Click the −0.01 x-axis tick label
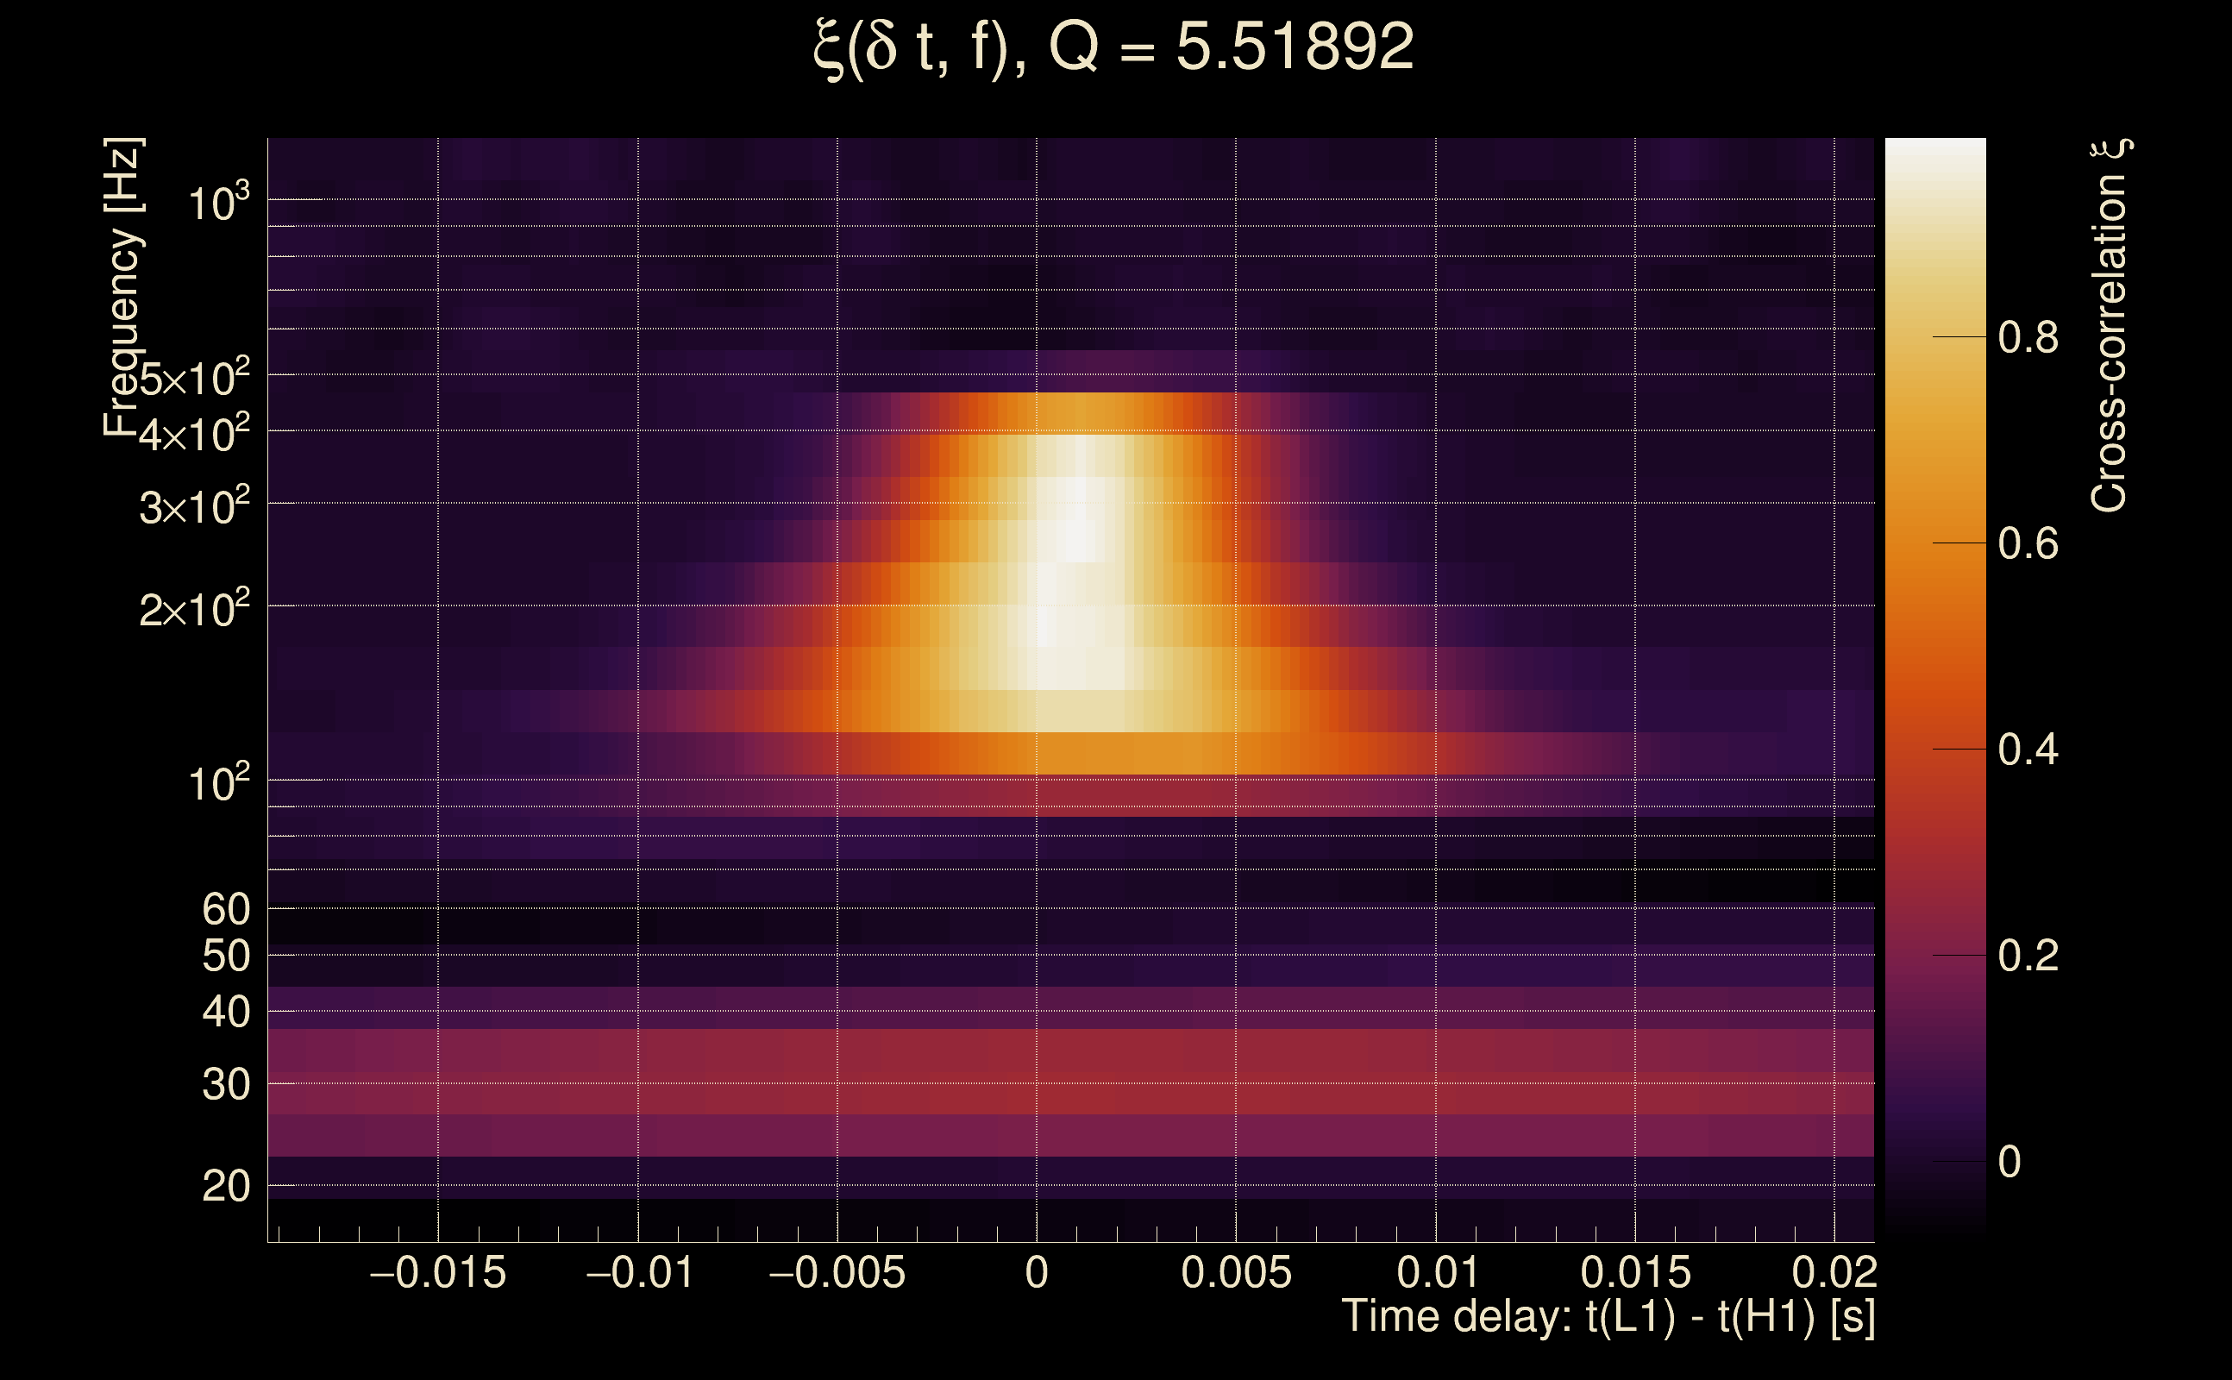The image size is (2232, 1380). (639, 1272)
